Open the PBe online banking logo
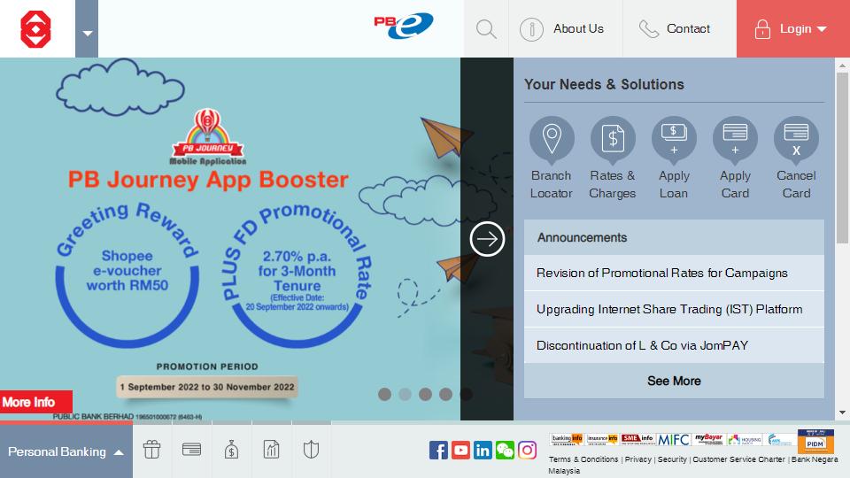The height and width of the screenshot is (478, 850). [404, 26]
